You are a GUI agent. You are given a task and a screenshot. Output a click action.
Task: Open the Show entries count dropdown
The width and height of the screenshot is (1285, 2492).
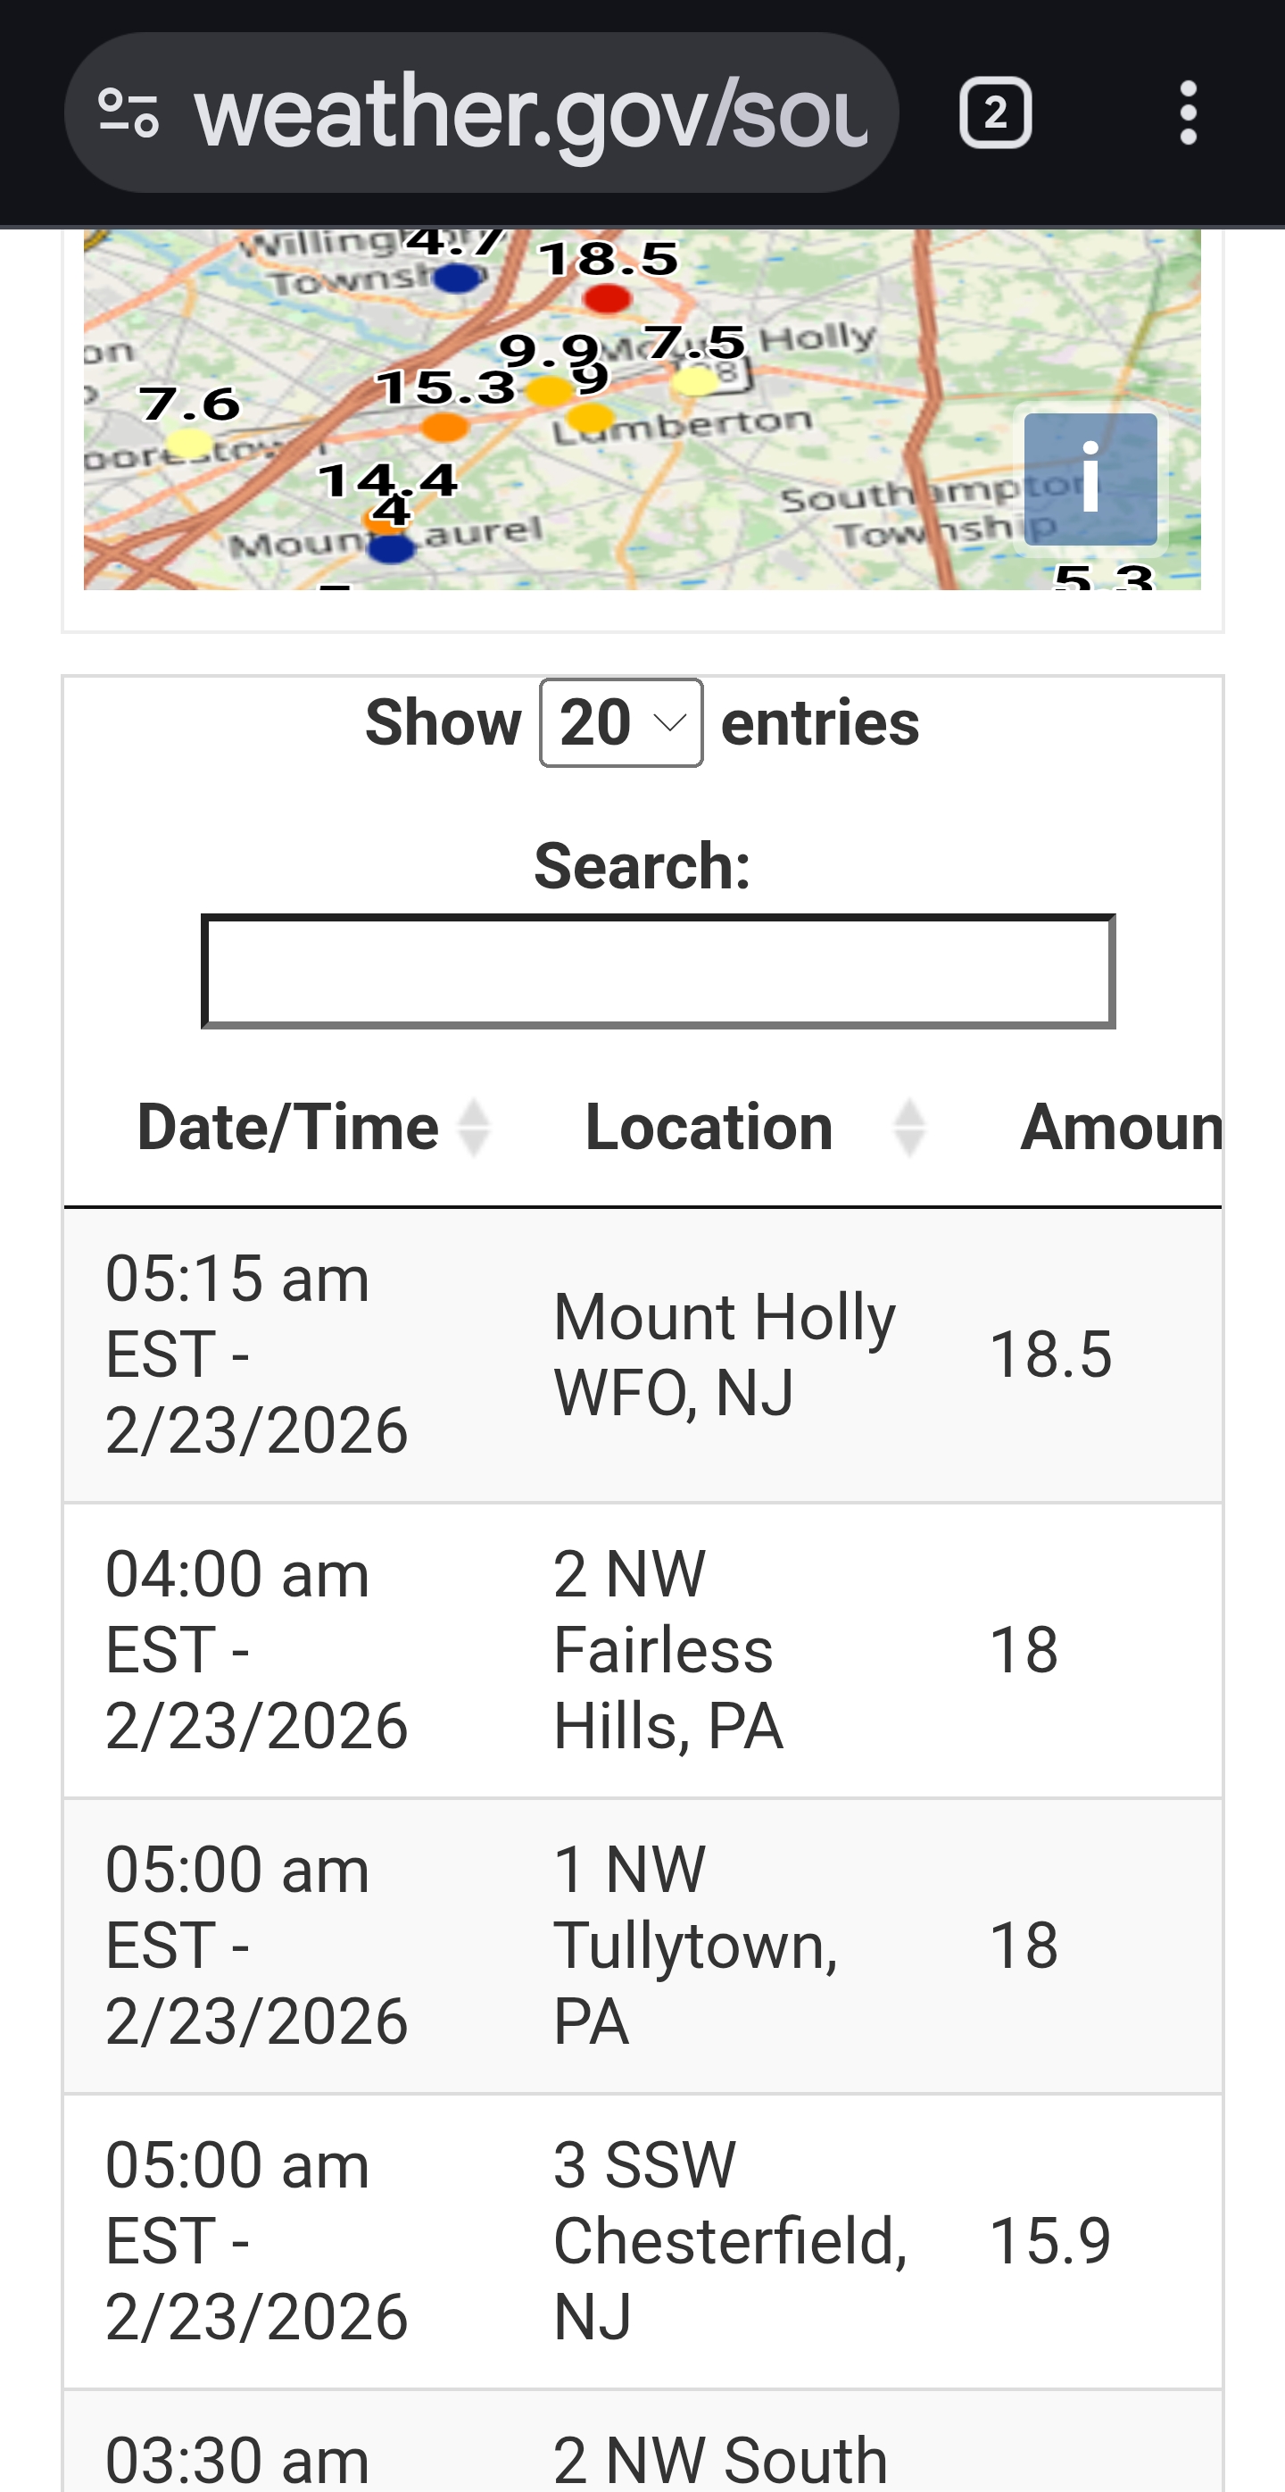pyautogui.click(x=621, y=722)
